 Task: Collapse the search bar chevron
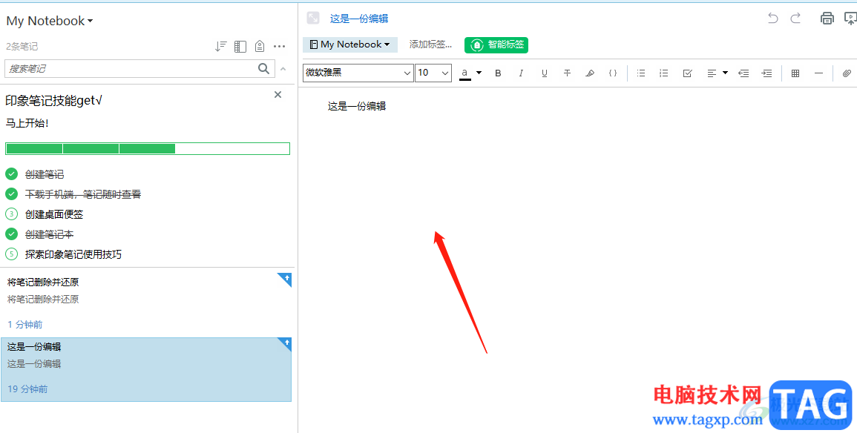tap(283, 69)
